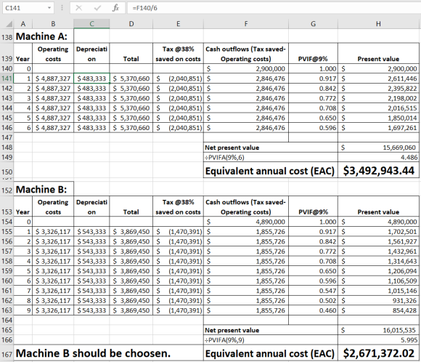Viewport: 421px width, 362px height.
Task: Click Machine A year 3 PVIF 0.772
Action: click(x=313, y=98)
